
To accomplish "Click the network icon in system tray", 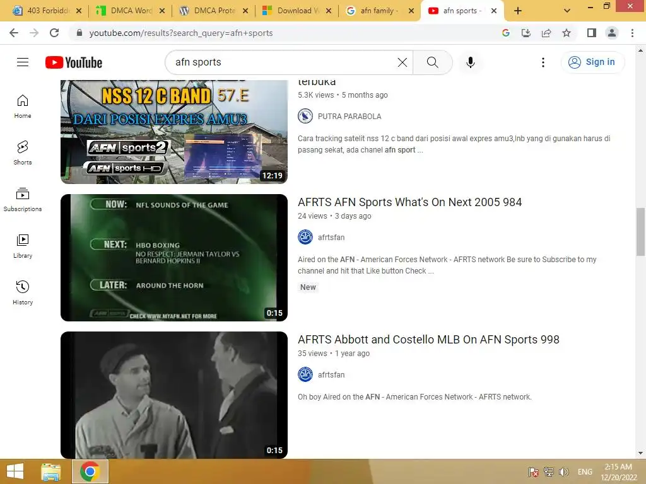I will [549, 472].
